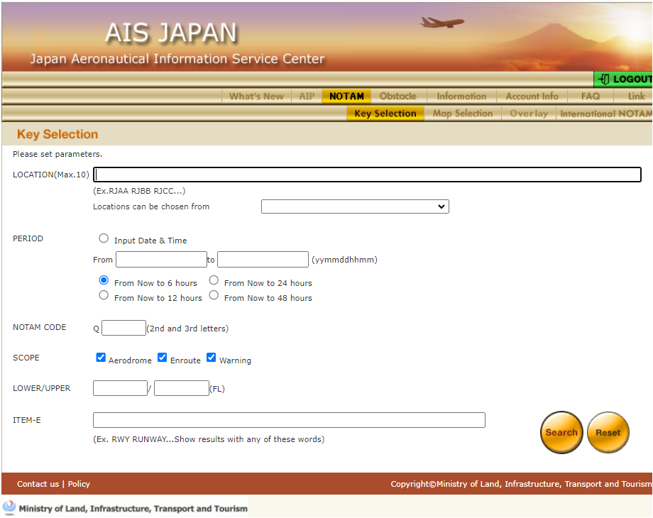
Task: Click the period From date field
Action: [162, 260]
